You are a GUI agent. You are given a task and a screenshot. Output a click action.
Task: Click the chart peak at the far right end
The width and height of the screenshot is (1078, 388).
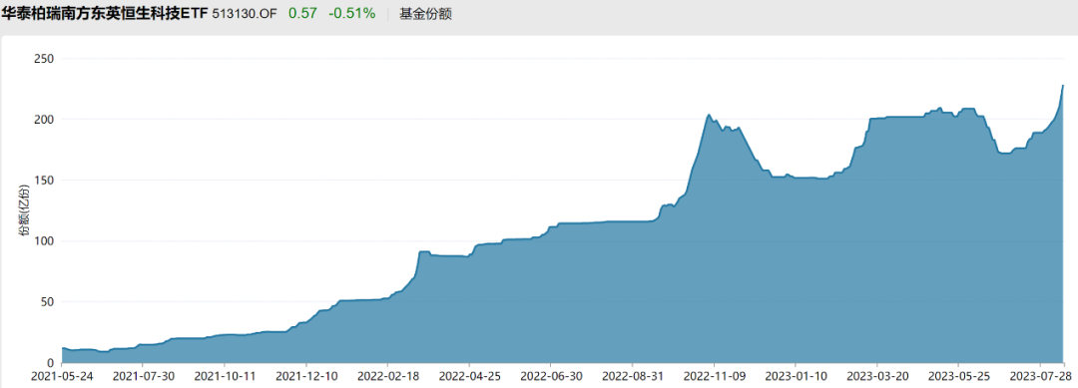[x=1063, y=86]
